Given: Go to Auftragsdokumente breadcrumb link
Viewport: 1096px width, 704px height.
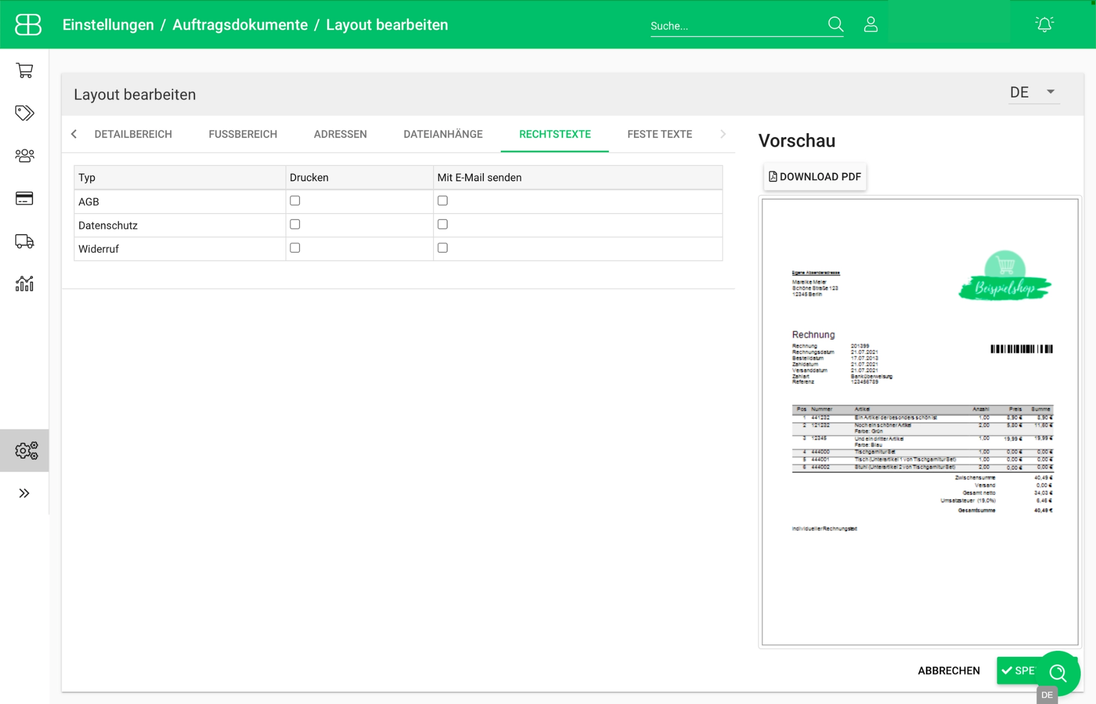Looking at the screenshot, I should 240,25.
